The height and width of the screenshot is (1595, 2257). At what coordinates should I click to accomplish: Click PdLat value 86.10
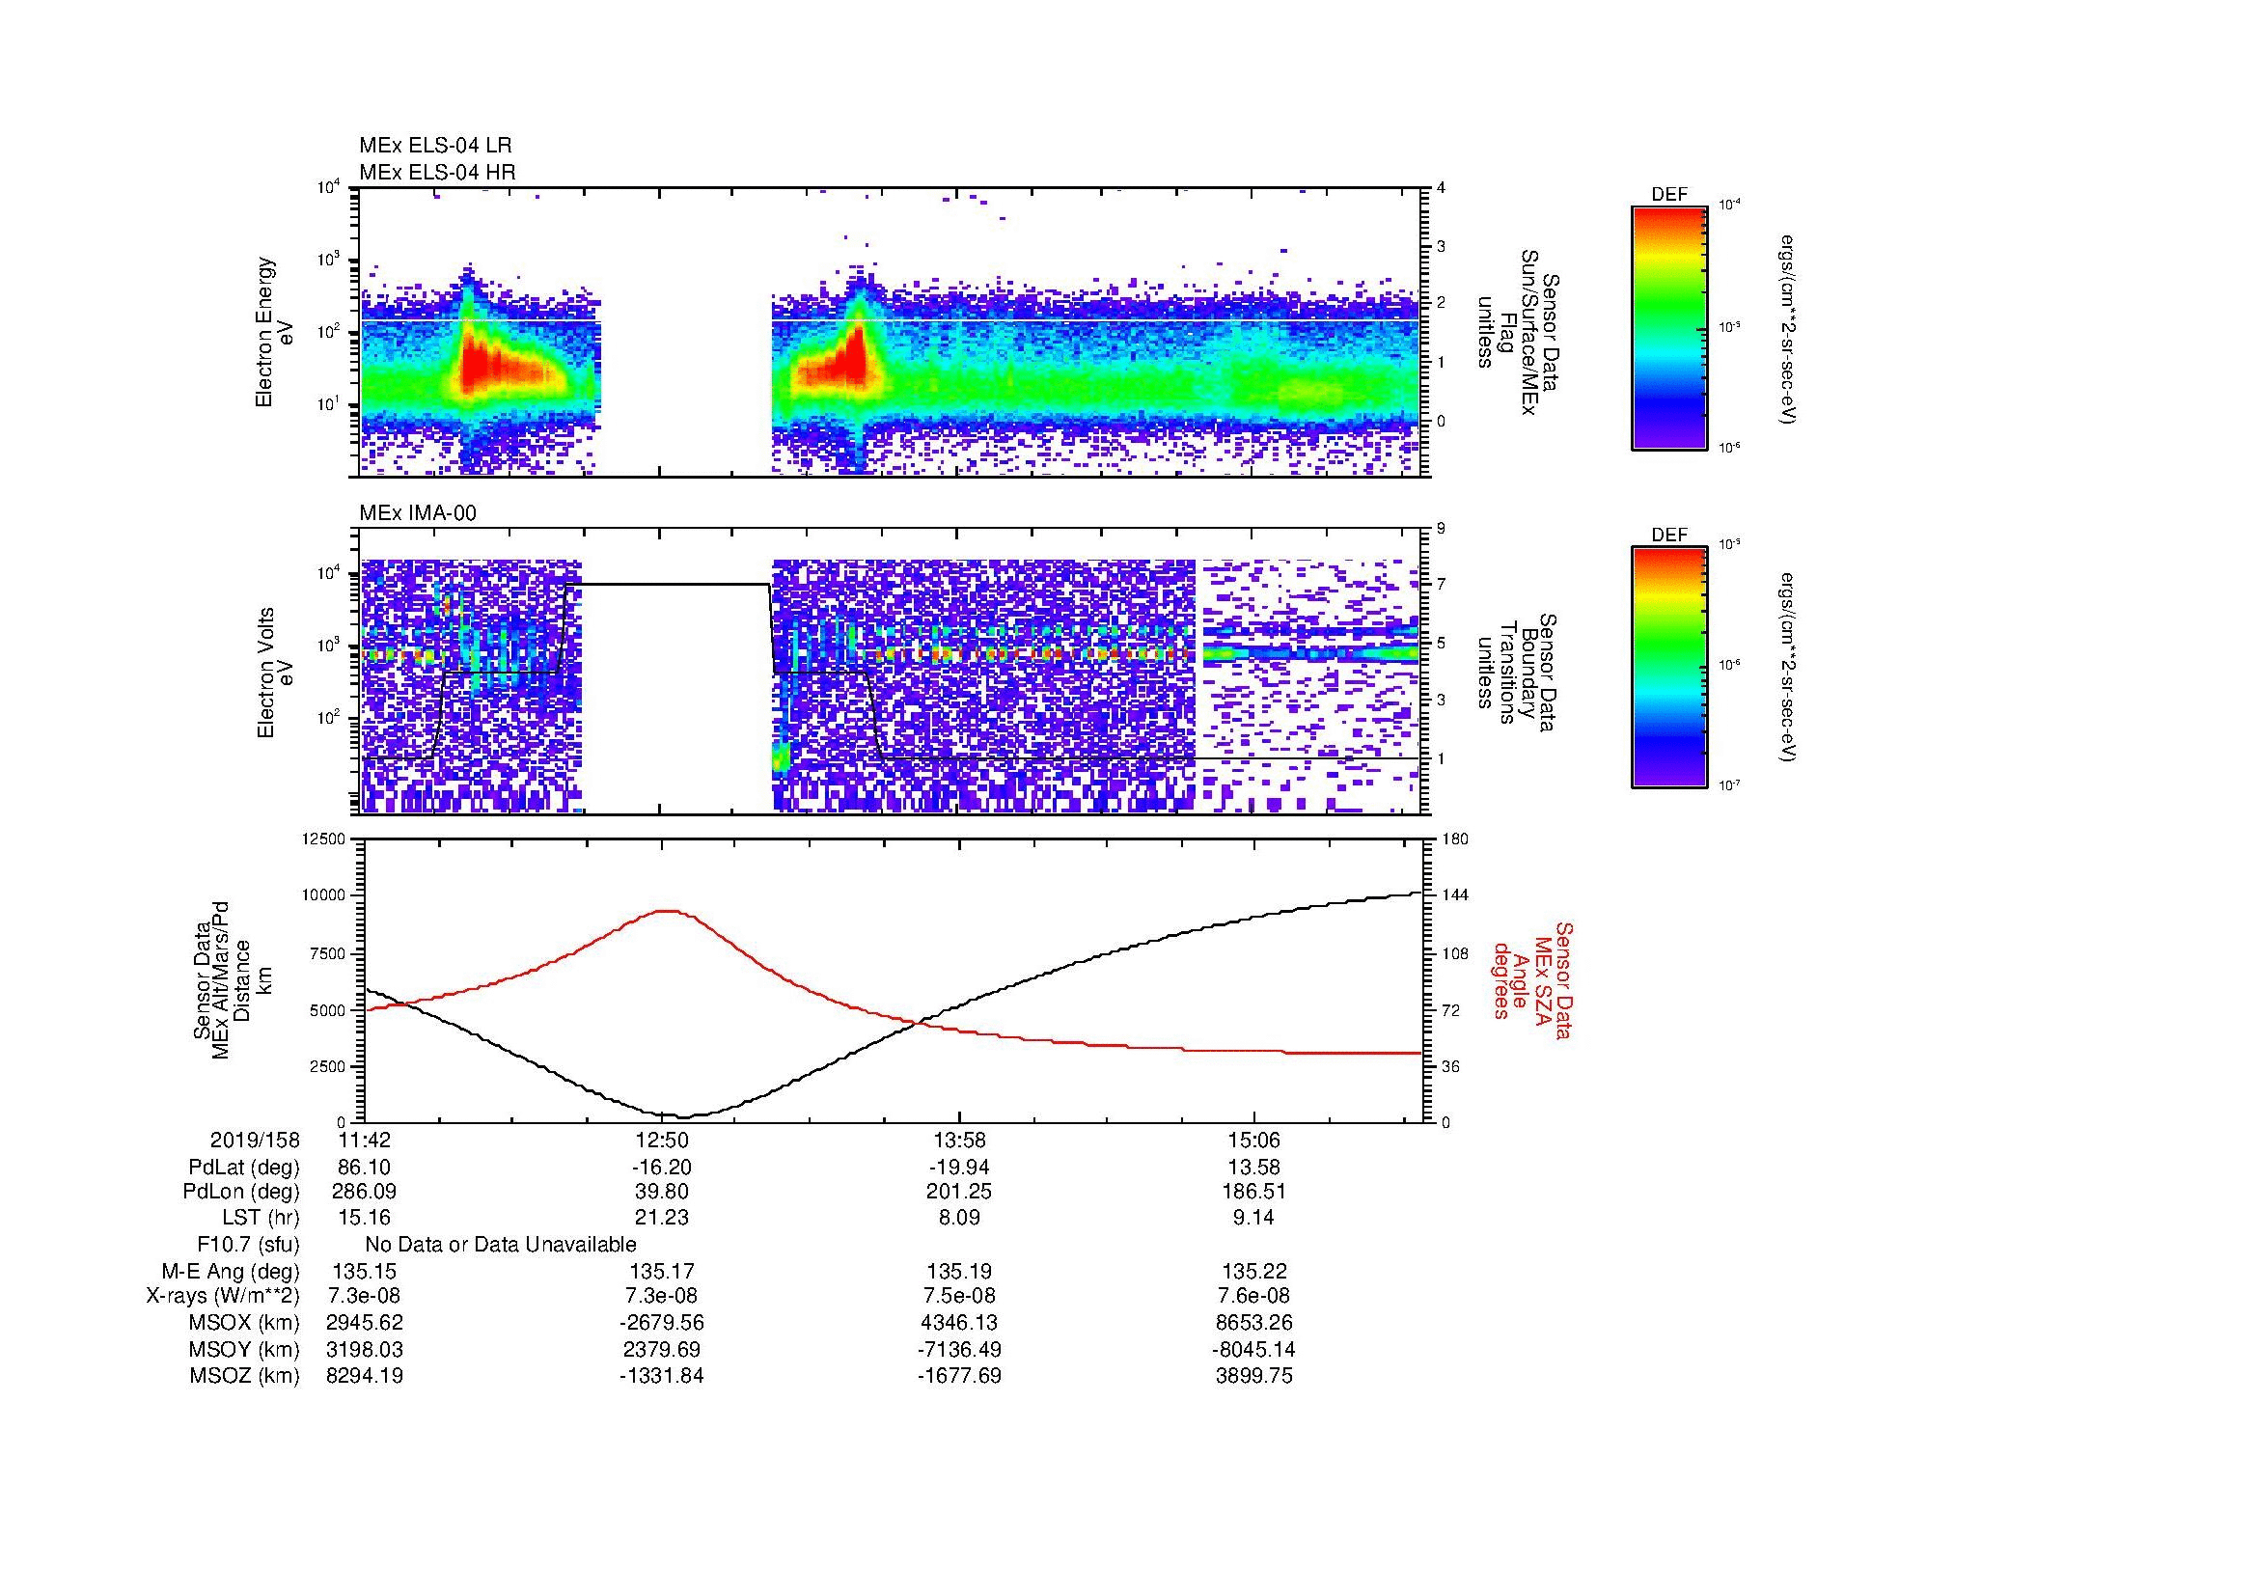click(x=365, y=1168)
